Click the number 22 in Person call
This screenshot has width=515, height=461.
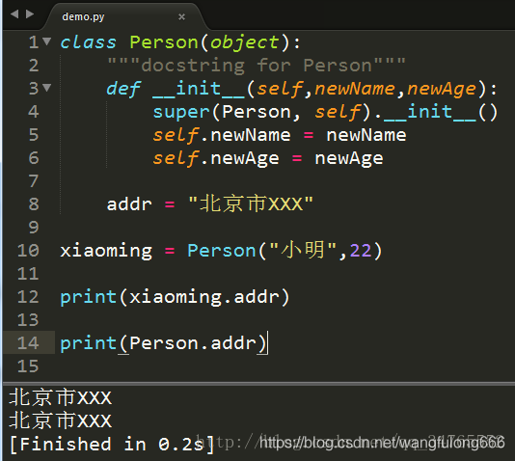tap(361, 251)
